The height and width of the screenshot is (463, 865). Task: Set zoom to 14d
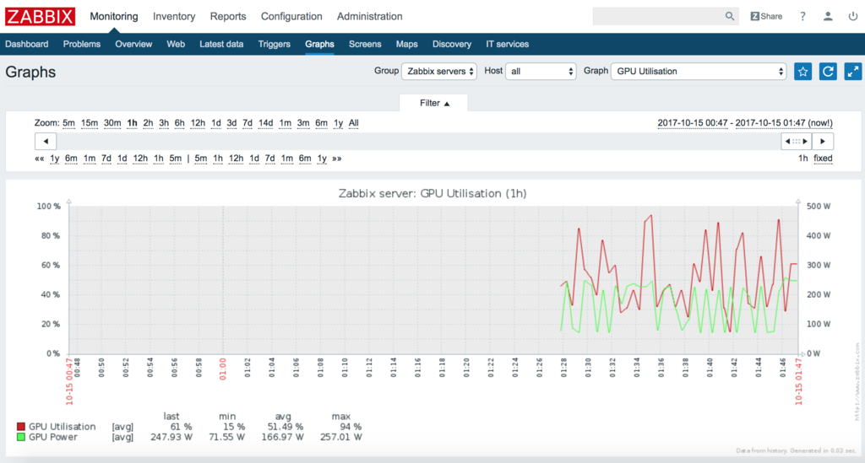pos(266,123)
